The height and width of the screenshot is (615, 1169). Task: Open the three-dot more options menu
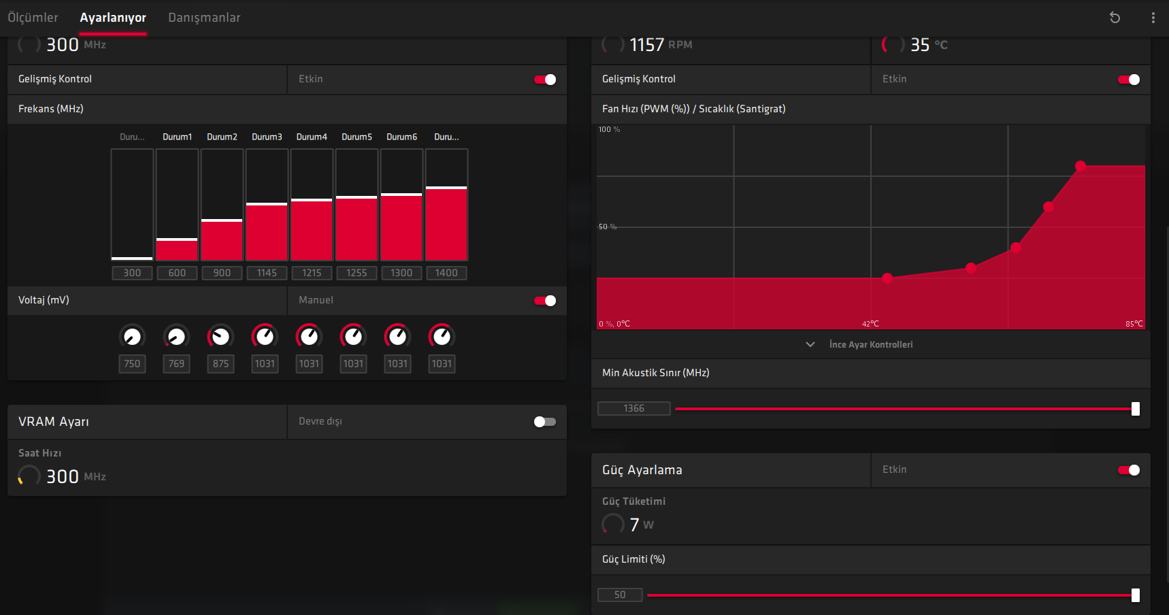point(1153,18)
